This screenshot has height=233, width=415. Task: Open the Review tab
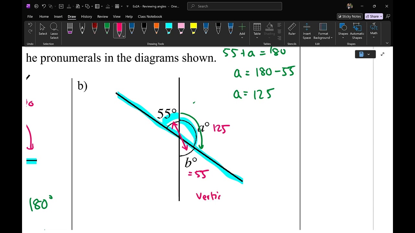pos(103,17)
